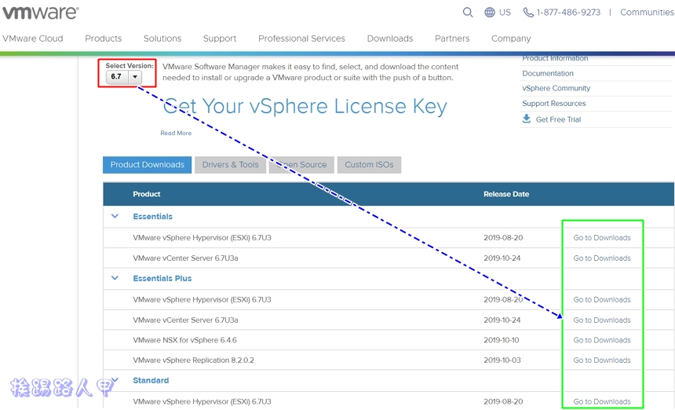Open the Support Resources link

pyautogui.click(x=554, y=104)
